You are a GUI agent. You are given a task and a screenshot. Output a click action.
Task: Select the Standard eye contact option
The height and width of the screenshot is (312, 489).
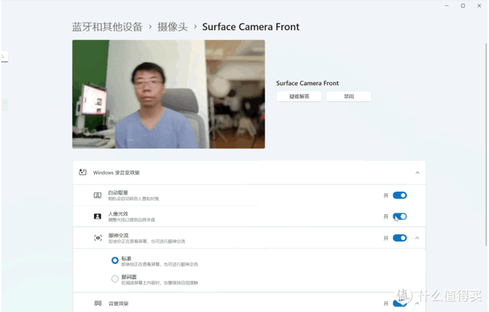pyautogui.click(x=114, y=260)
